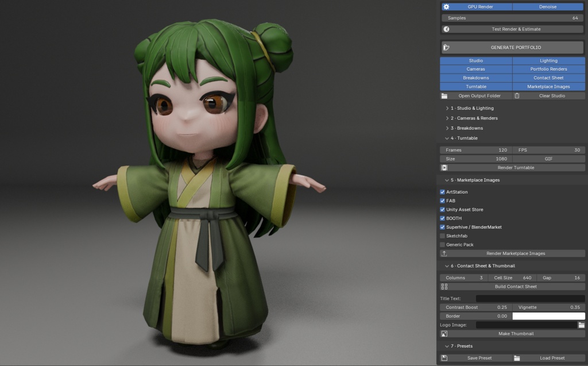Click the white border color swatch

tap(548, 316)
